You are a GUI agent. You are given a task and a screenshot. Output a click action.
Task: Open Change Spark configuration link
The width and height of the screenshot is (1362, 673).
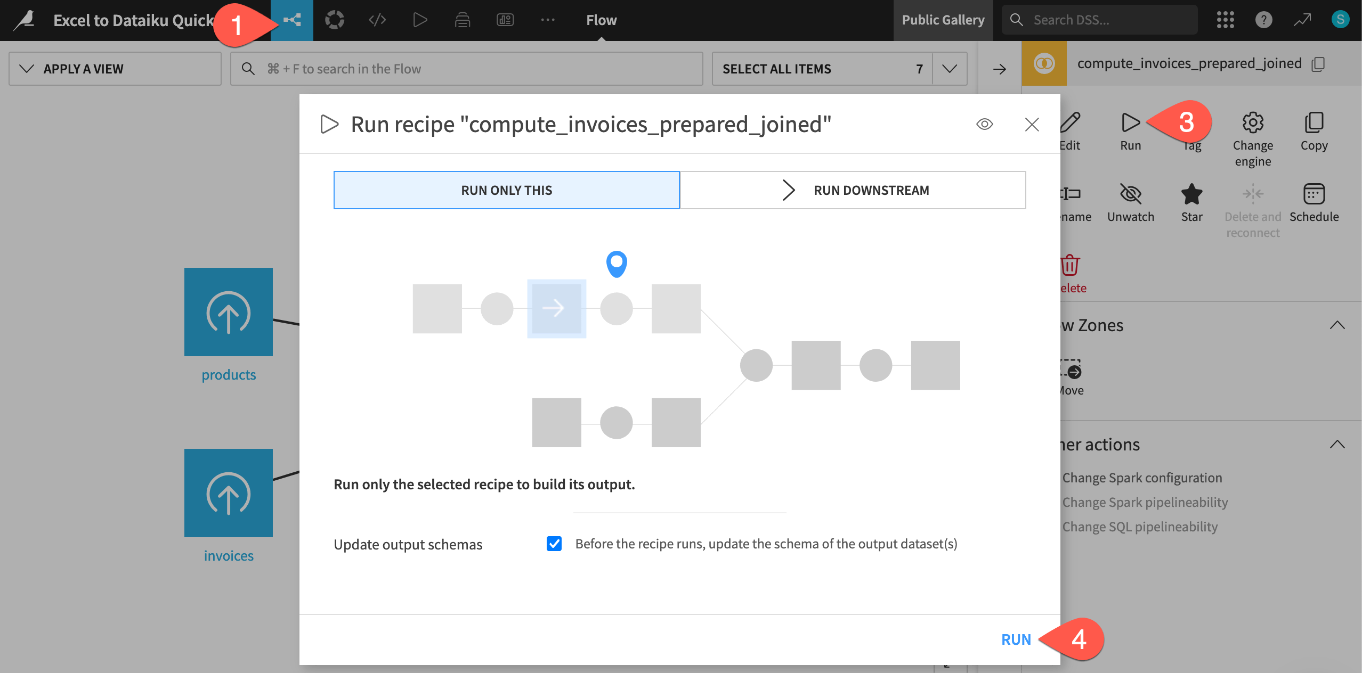click(x=1141, y=477)
